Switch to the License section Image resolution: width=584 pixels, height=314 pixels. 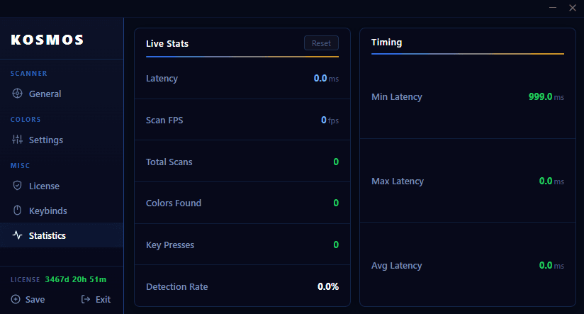tap(44, 186)
